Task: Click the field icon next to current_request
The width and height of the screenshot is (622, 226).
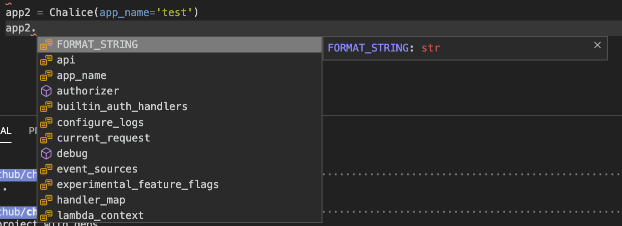Action: click(x=46, y=137)
